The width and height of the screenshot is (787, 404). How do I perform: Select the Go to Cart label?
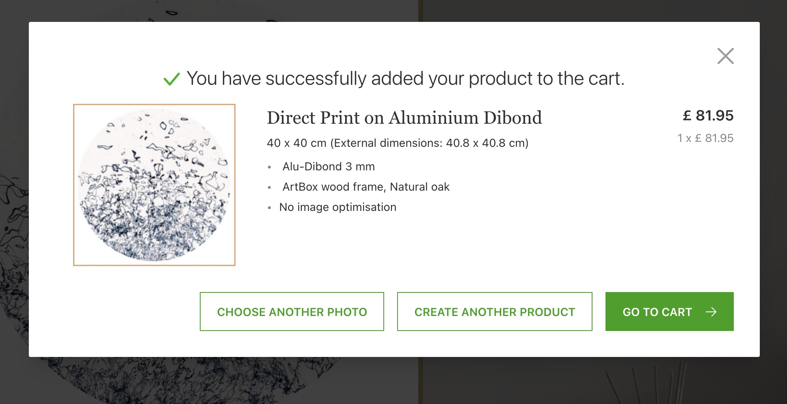[657, 312]
